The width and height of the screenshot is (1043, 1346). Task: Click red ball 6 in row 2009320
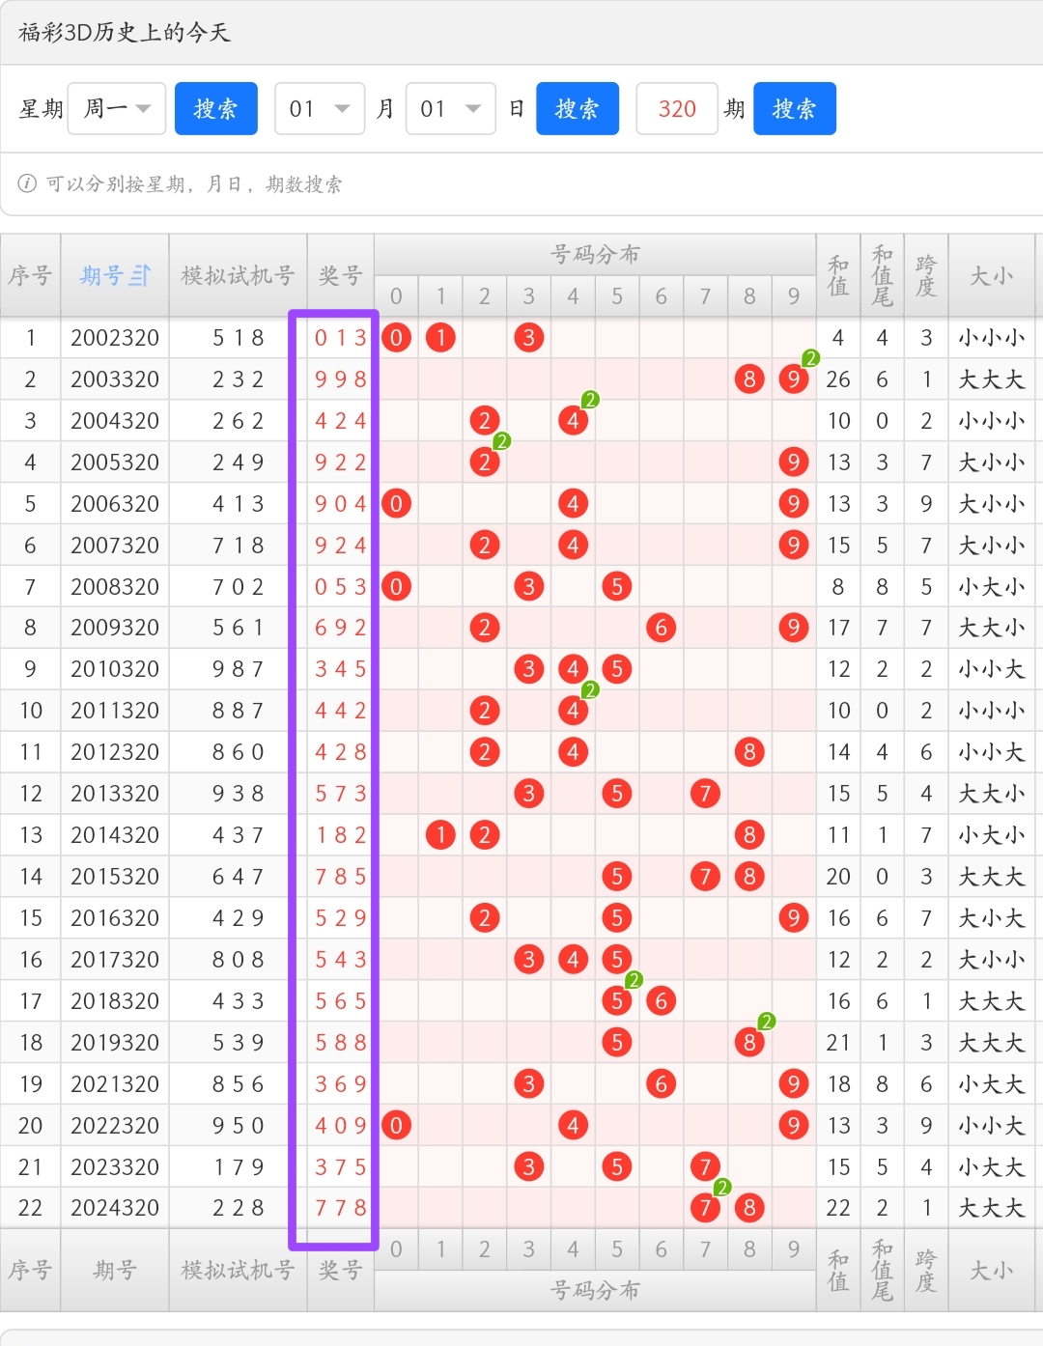661,628
